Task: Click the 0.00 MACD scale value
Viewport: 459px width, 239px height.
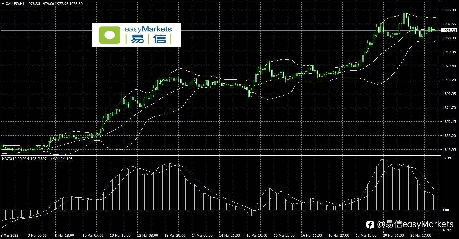Action: click(446, 210)
